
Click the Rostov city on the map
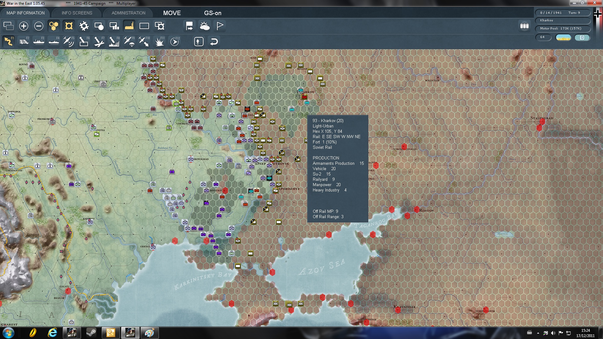click(x=426, y=211)
